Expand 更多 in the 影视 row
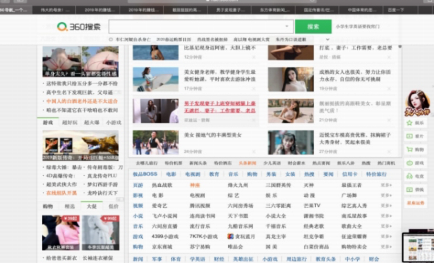Viewport: 434px width, 263px height. point(386,195)
